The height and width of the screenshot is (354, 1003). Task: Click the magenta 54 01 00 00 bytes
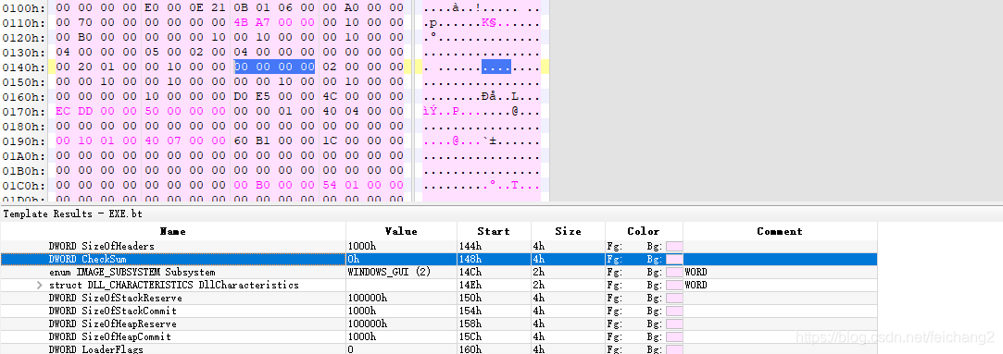coord(363,185)
